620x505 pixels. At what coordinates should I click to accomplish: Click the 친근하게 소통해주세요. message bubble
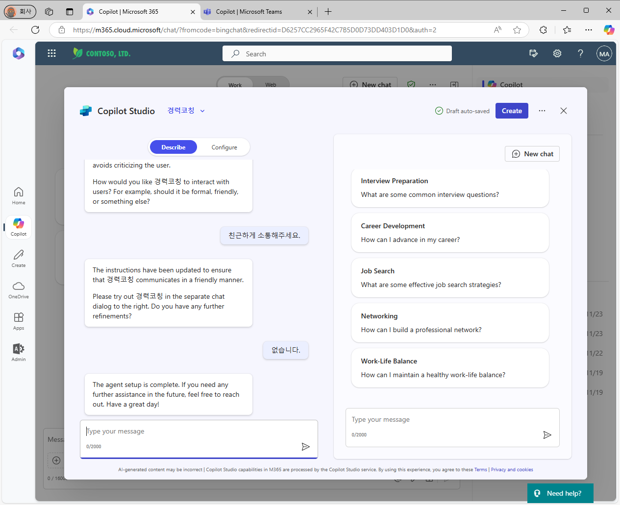[x=265, y=236]
